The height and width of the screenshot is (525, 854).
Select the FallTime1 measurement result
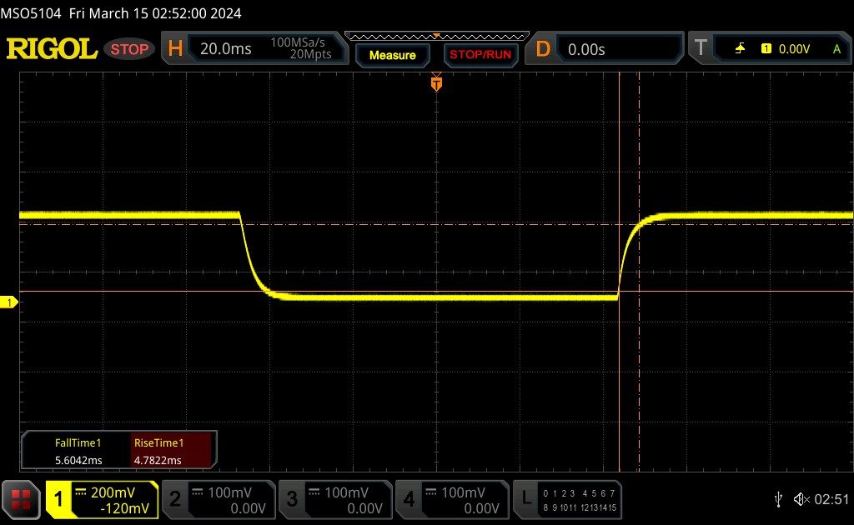click(78, 452)
